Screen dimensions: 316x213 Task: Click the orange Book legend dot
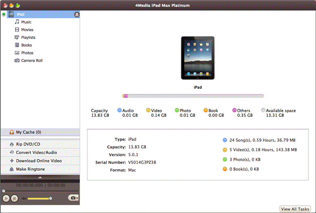tap(206, 110)
